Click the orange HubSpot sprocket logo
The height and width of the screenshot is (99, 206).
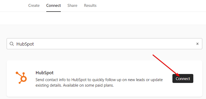click(21, 78)
